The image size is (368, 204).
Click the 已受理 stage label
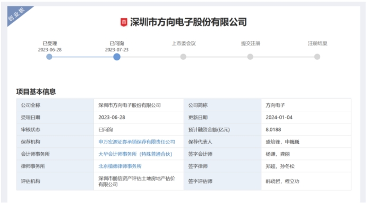point(50,43)
